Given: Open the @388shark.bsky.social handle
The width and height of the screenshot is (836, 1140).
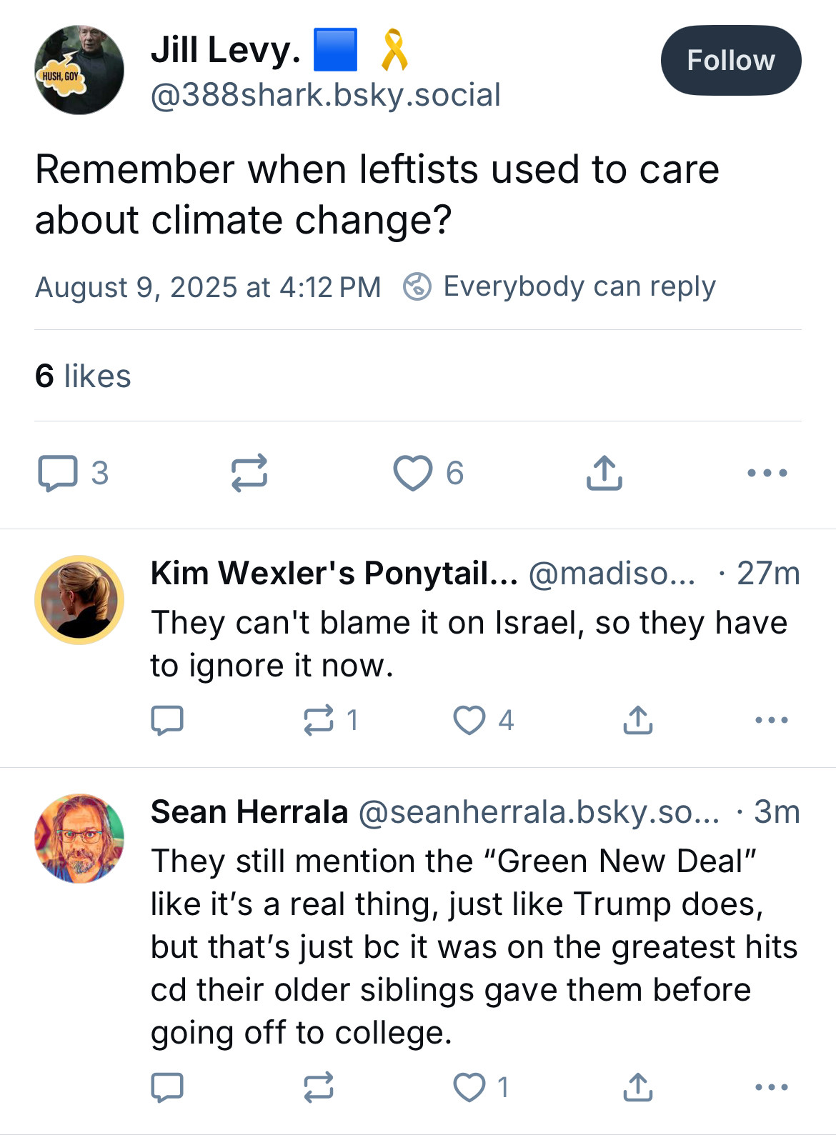Looking at the screenshot, I should (x=325, y=95).
